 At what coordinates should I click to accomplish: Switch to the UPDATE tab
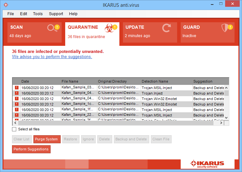[x=150, y=32]
